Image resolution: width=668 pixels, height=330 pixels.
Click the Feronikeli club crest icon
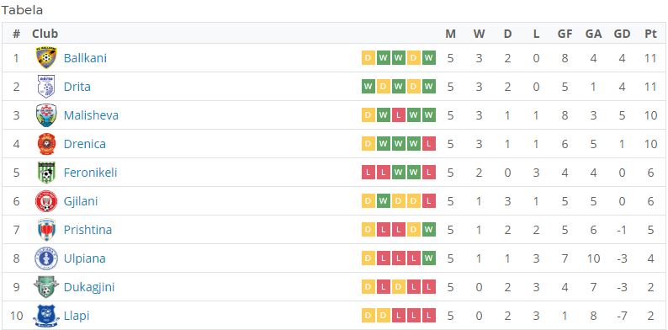pos(46,173)
